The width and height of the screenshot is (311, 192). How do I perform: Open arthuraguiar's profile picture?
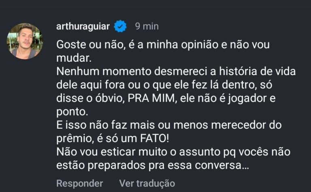[25, 41]
